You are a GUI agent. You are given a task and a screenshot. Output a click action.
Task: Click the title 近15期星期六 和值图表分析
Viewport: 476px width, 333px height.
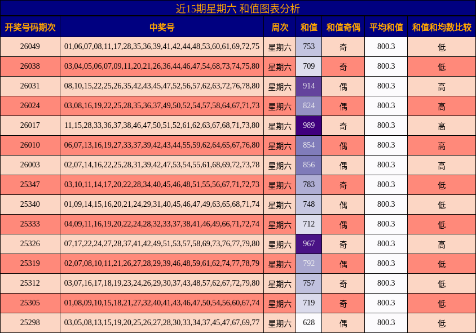pyautogui.click(x=238, y=8)
